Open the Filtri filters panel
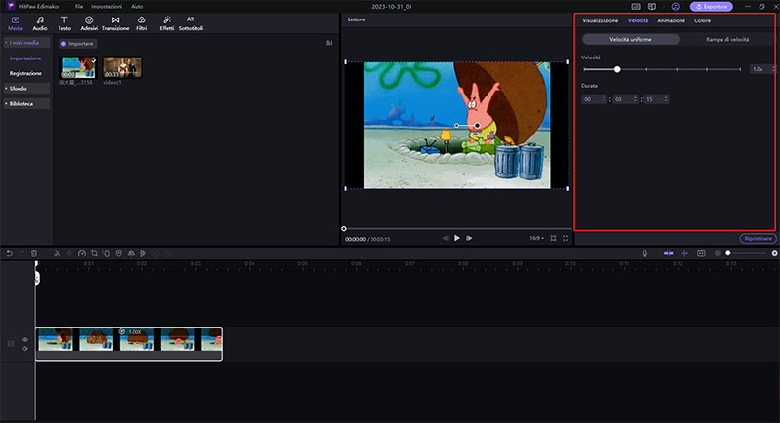 141,23
